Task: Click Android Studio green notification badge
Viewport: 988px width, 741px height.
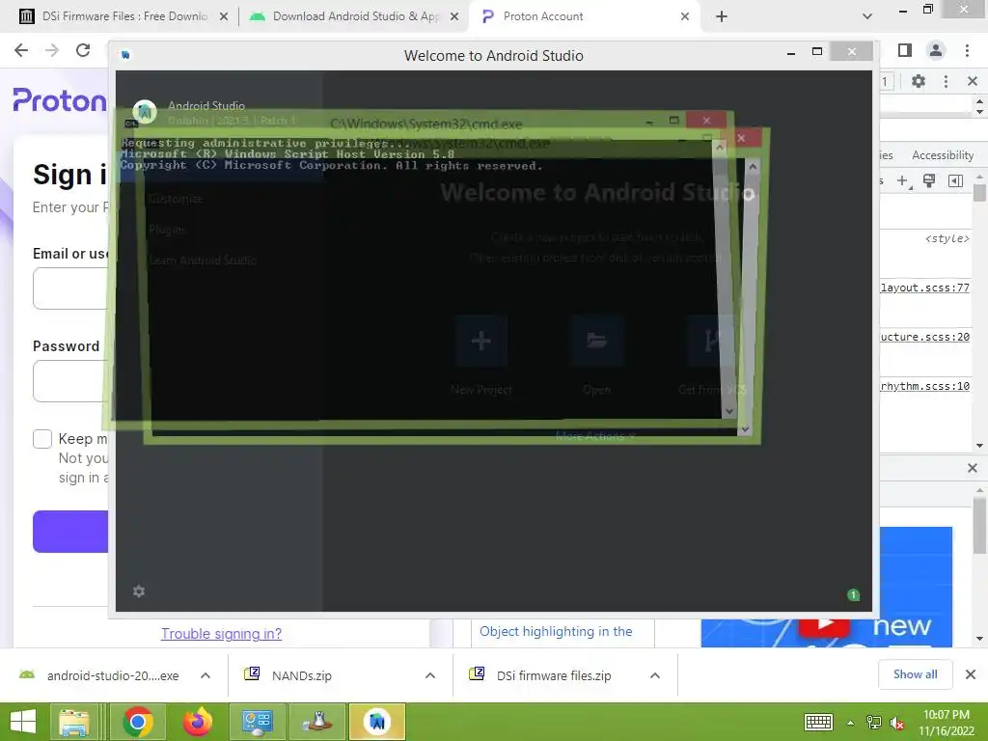Action: point(853,594)
